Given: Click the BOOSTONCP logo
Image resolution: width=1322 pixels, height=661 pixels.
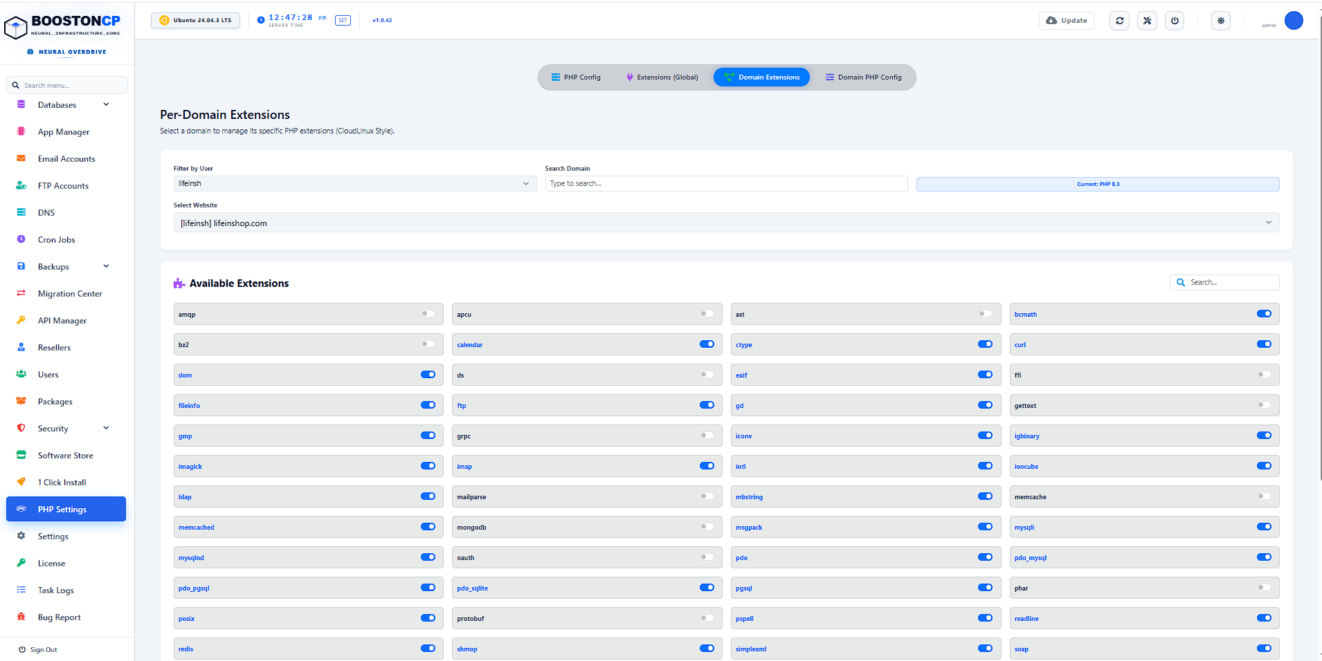Looking at the screenshot, I should pos(62,28).
